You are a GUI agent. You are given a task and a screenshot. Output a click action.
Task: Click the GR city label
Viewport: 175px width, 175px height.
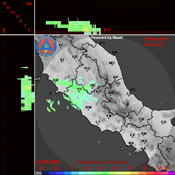[56, 80]
